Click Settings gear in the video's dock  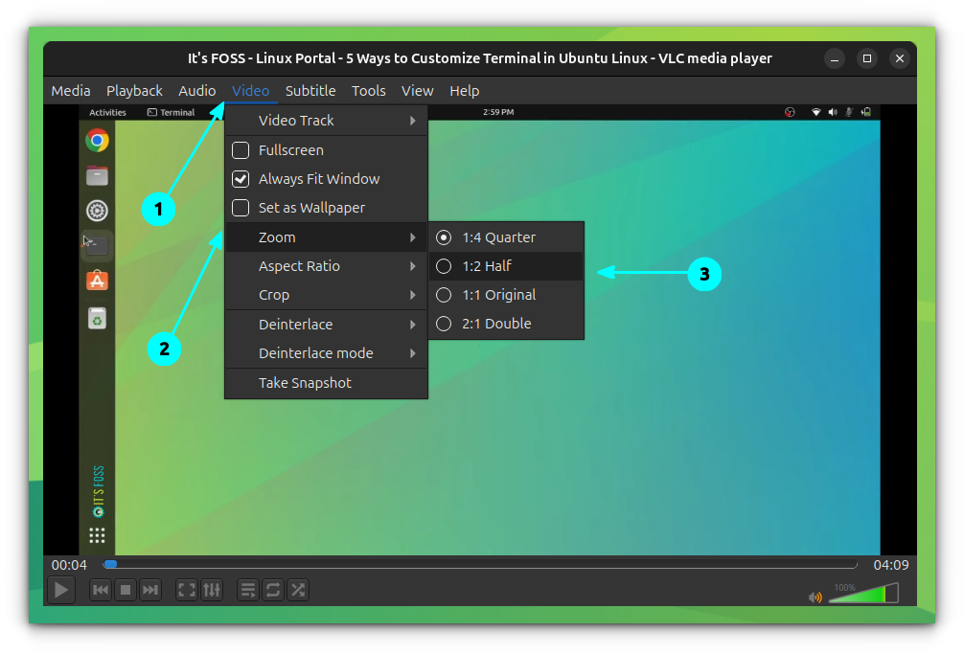(97, 211)
